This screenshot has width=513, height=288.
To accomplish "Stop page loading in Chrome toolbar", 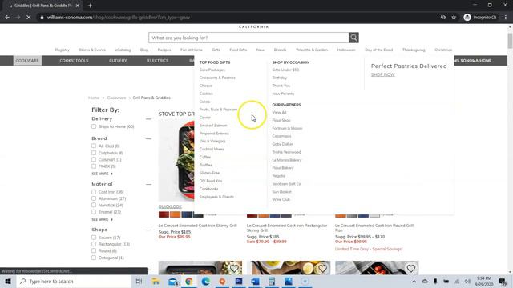I will pyautogui.click(x=29, y=18).
